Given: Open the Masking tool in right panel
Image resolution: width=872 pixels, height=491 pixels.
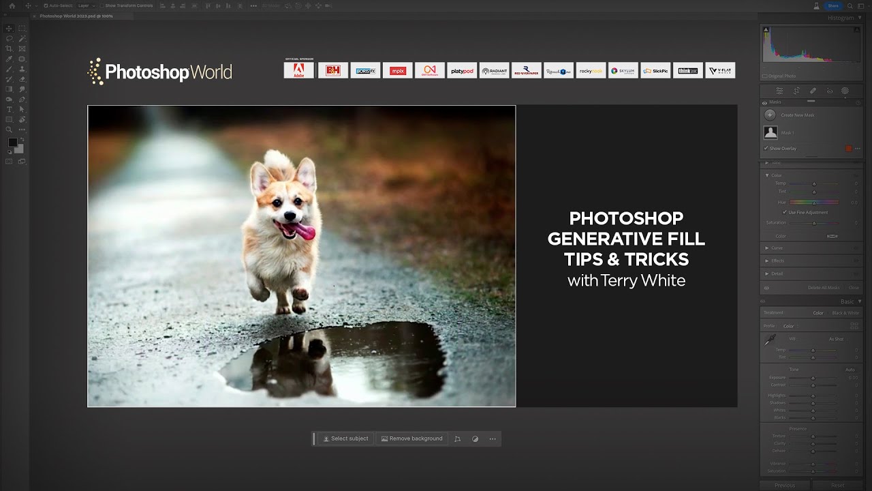Looking at the screenshot, I should [x=845, y=91].
